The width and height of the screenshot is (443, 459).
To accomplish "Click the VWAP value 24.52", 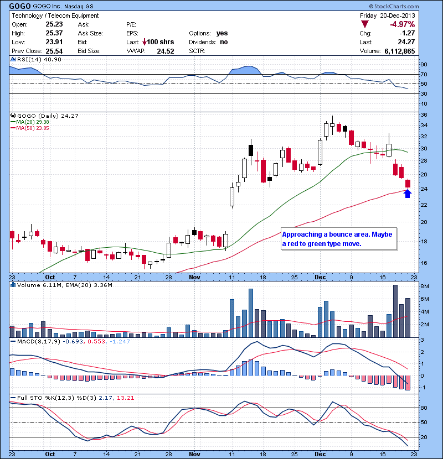I will [x=166, y=51].
